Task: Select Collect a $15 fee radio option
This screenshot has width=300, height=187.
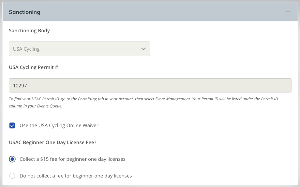Action: point(12,159)
